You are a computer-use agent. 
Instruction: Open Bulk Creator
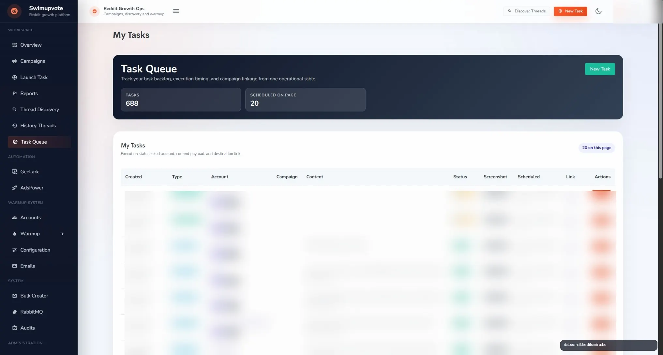[39, 296]
